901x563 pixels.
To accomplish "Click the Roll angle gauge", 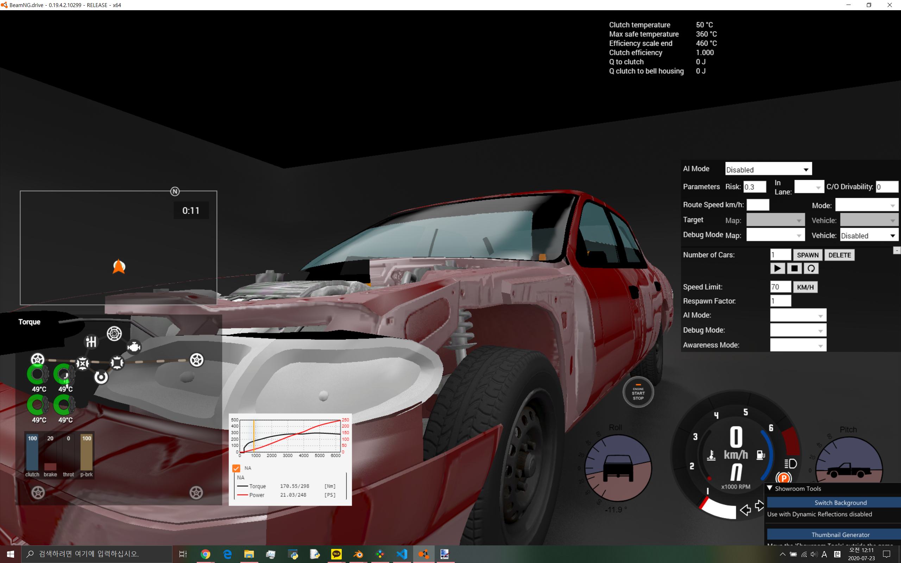I will pyautogui.click(x=618, y=468).
